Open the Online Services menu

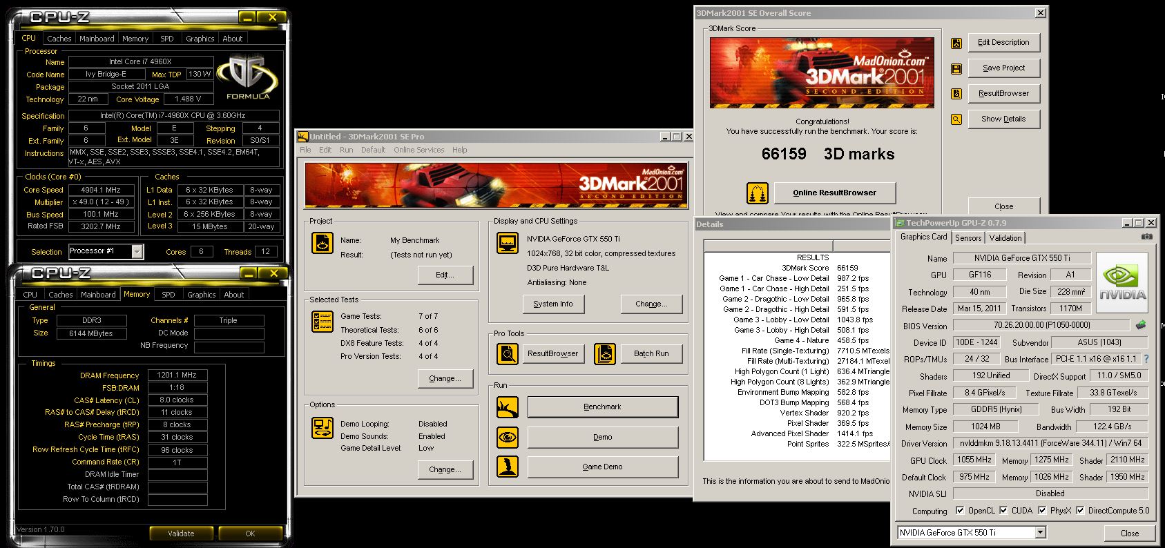point(418,150)
